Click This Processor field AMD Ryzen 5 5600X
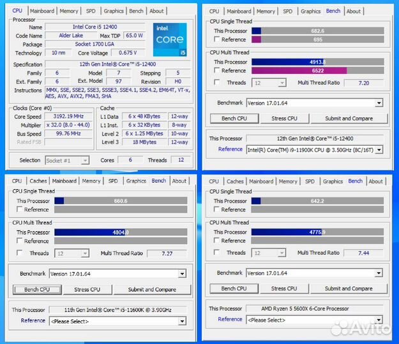Screen dimensions: 399x344 315,309
